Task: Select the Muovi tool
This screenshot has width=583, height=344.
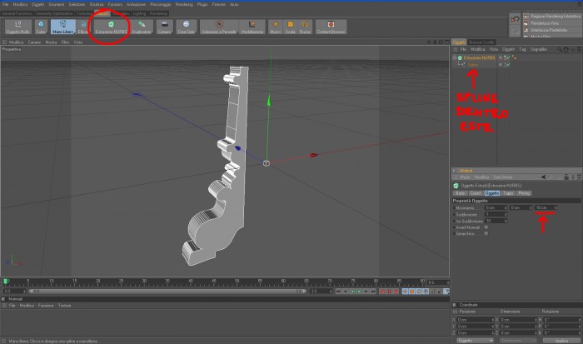Action: coord(275,27)
